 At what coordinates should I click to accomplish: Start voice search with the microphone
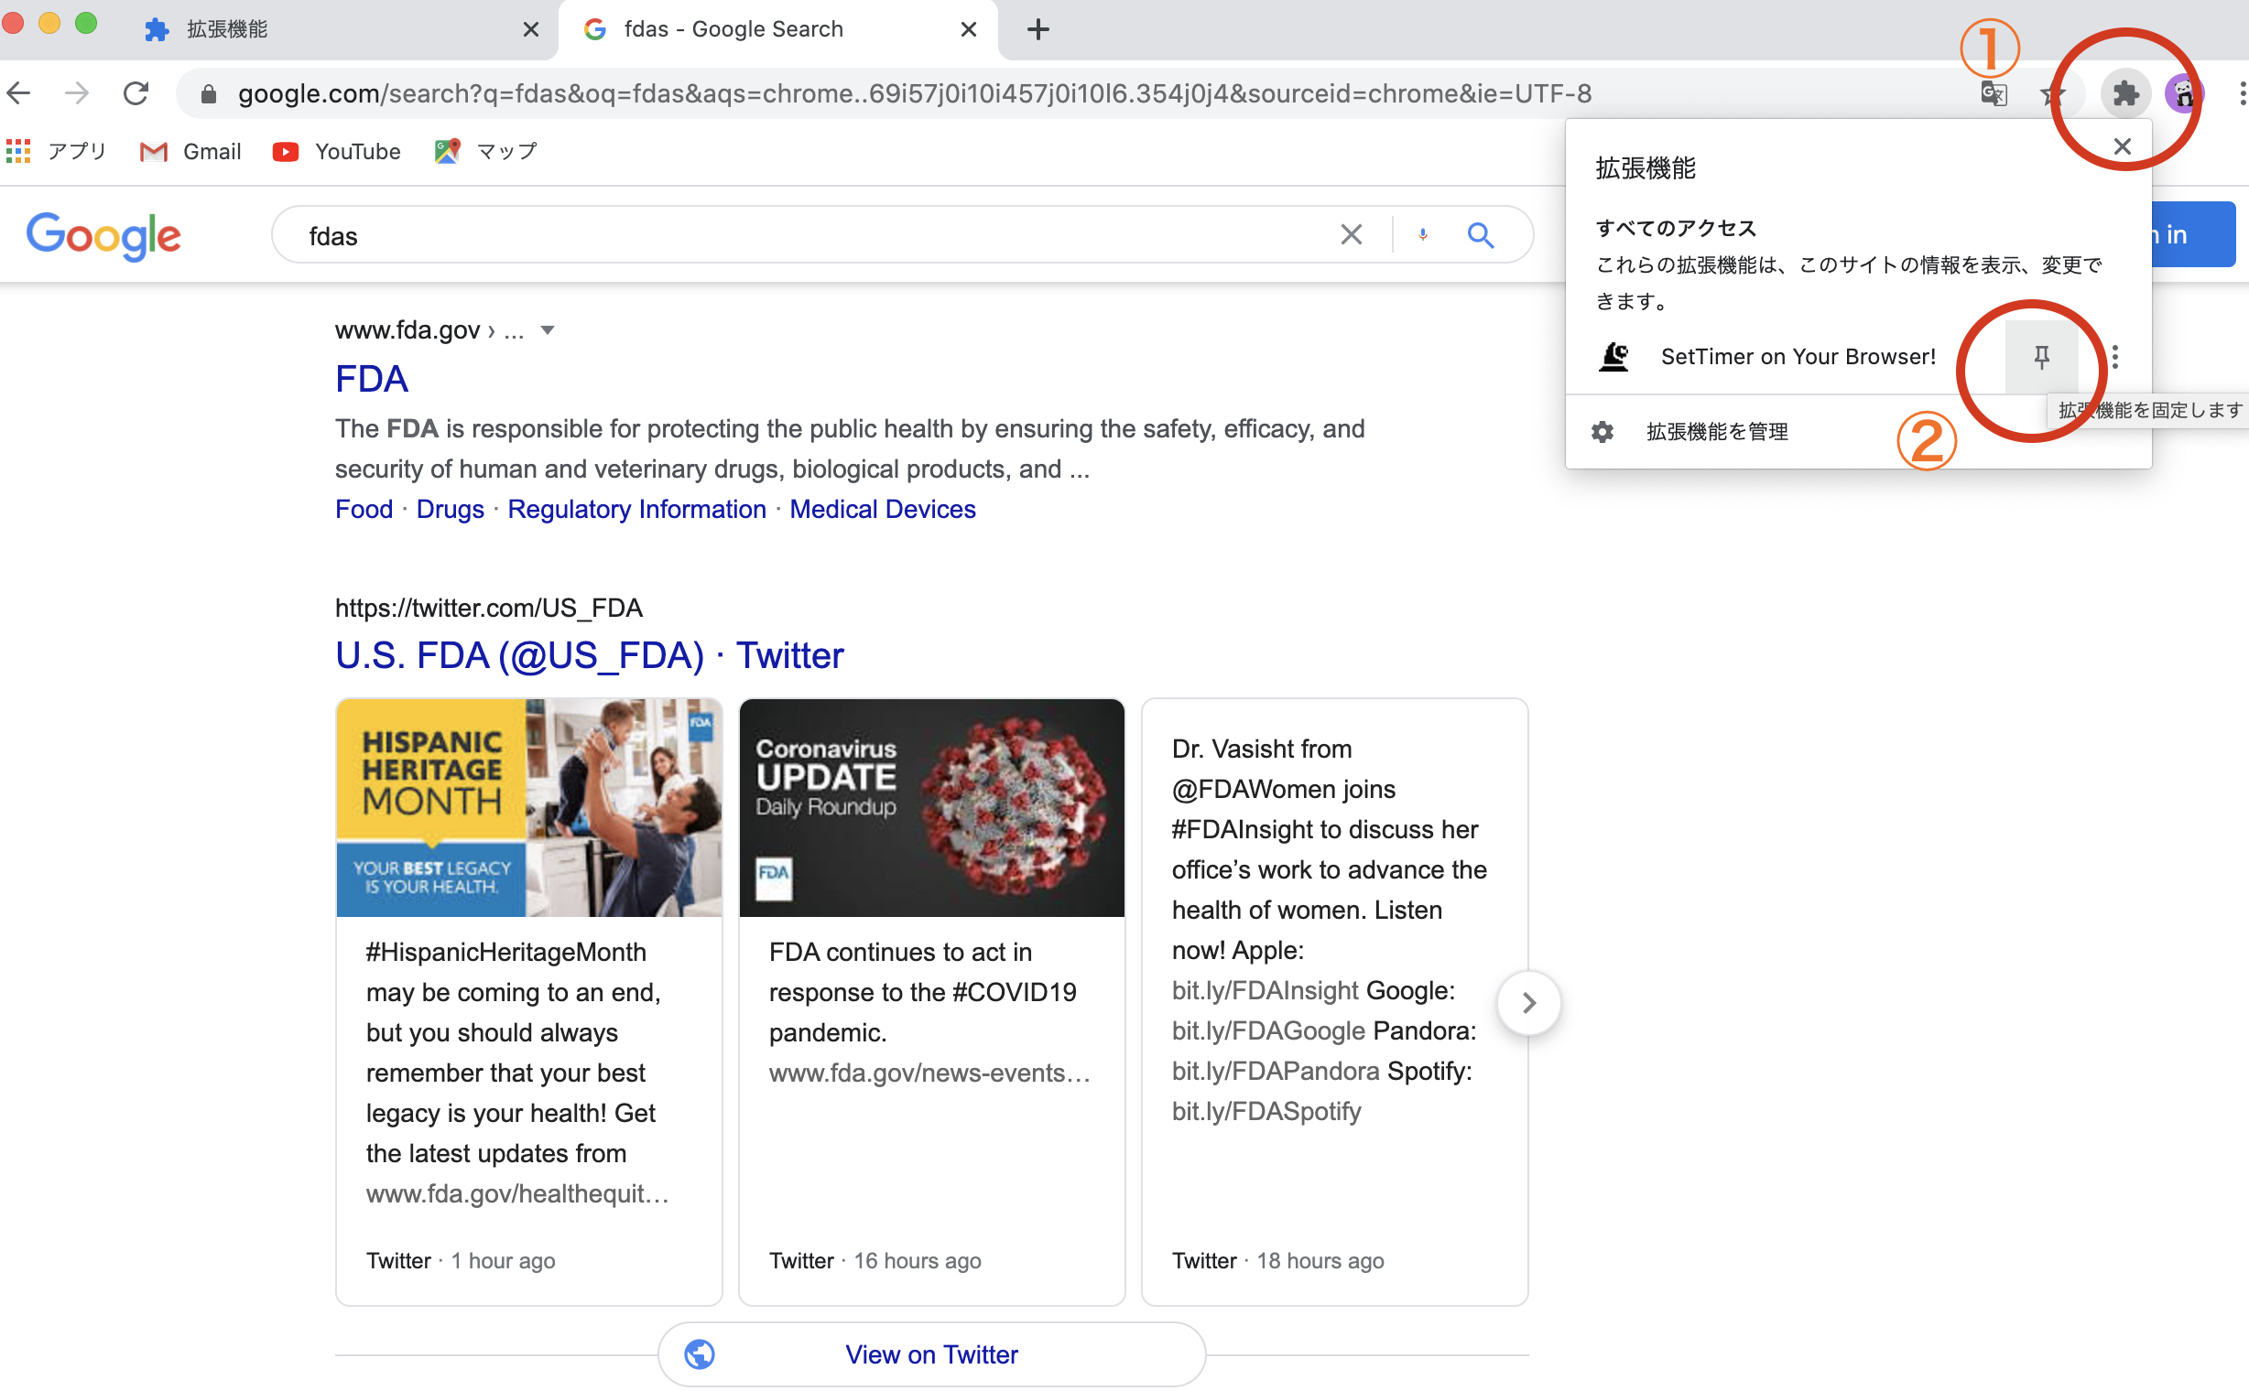[1422, 235]
